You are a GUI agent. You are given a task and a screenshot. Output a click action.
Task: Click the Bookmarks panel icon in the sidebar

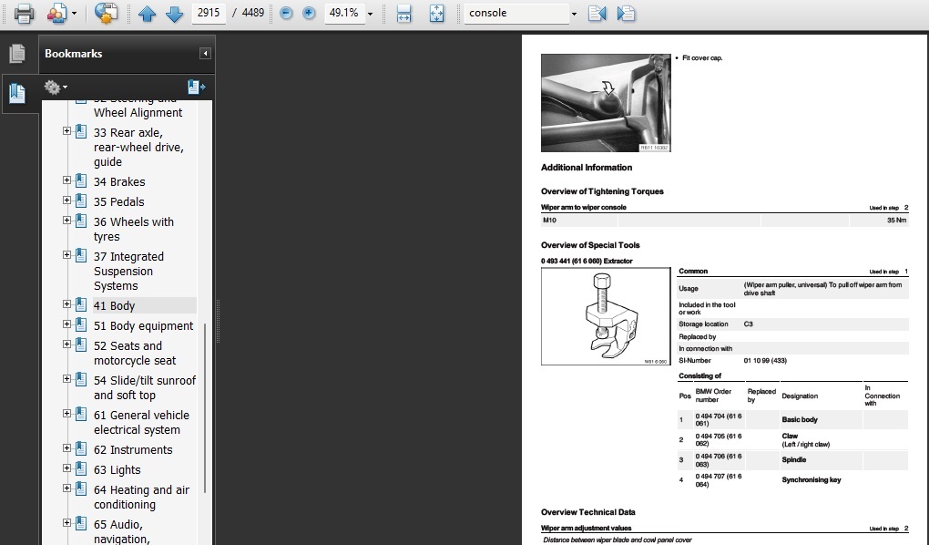point(18,93)
